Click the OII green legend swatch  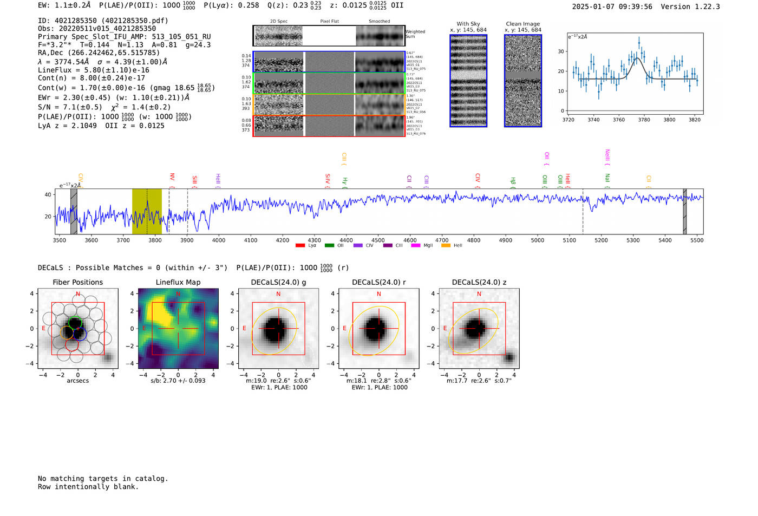(329, 246)
